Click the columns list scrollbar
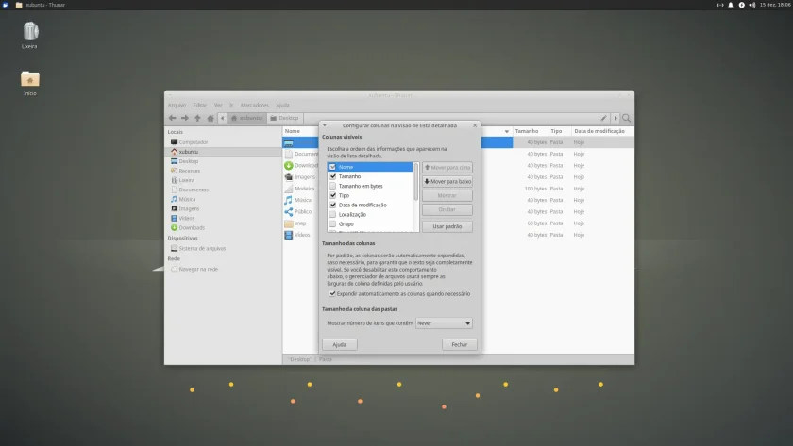793x446 pixels. [416, 181]
